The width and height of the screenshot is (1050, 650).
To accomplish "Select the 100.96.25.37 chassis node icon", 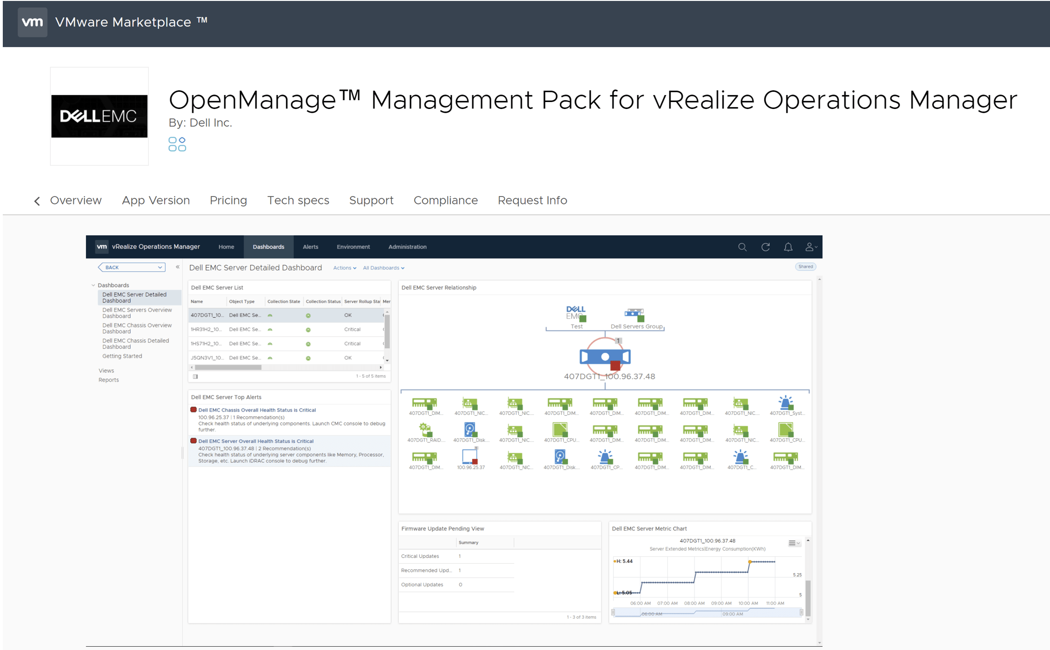I will 470,456.
